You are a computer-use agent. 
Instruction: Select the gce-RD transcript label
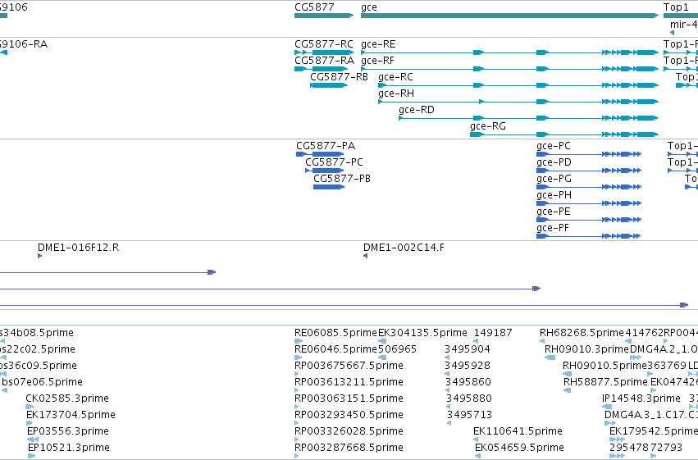pyautogui.click(x=417, y=110)
